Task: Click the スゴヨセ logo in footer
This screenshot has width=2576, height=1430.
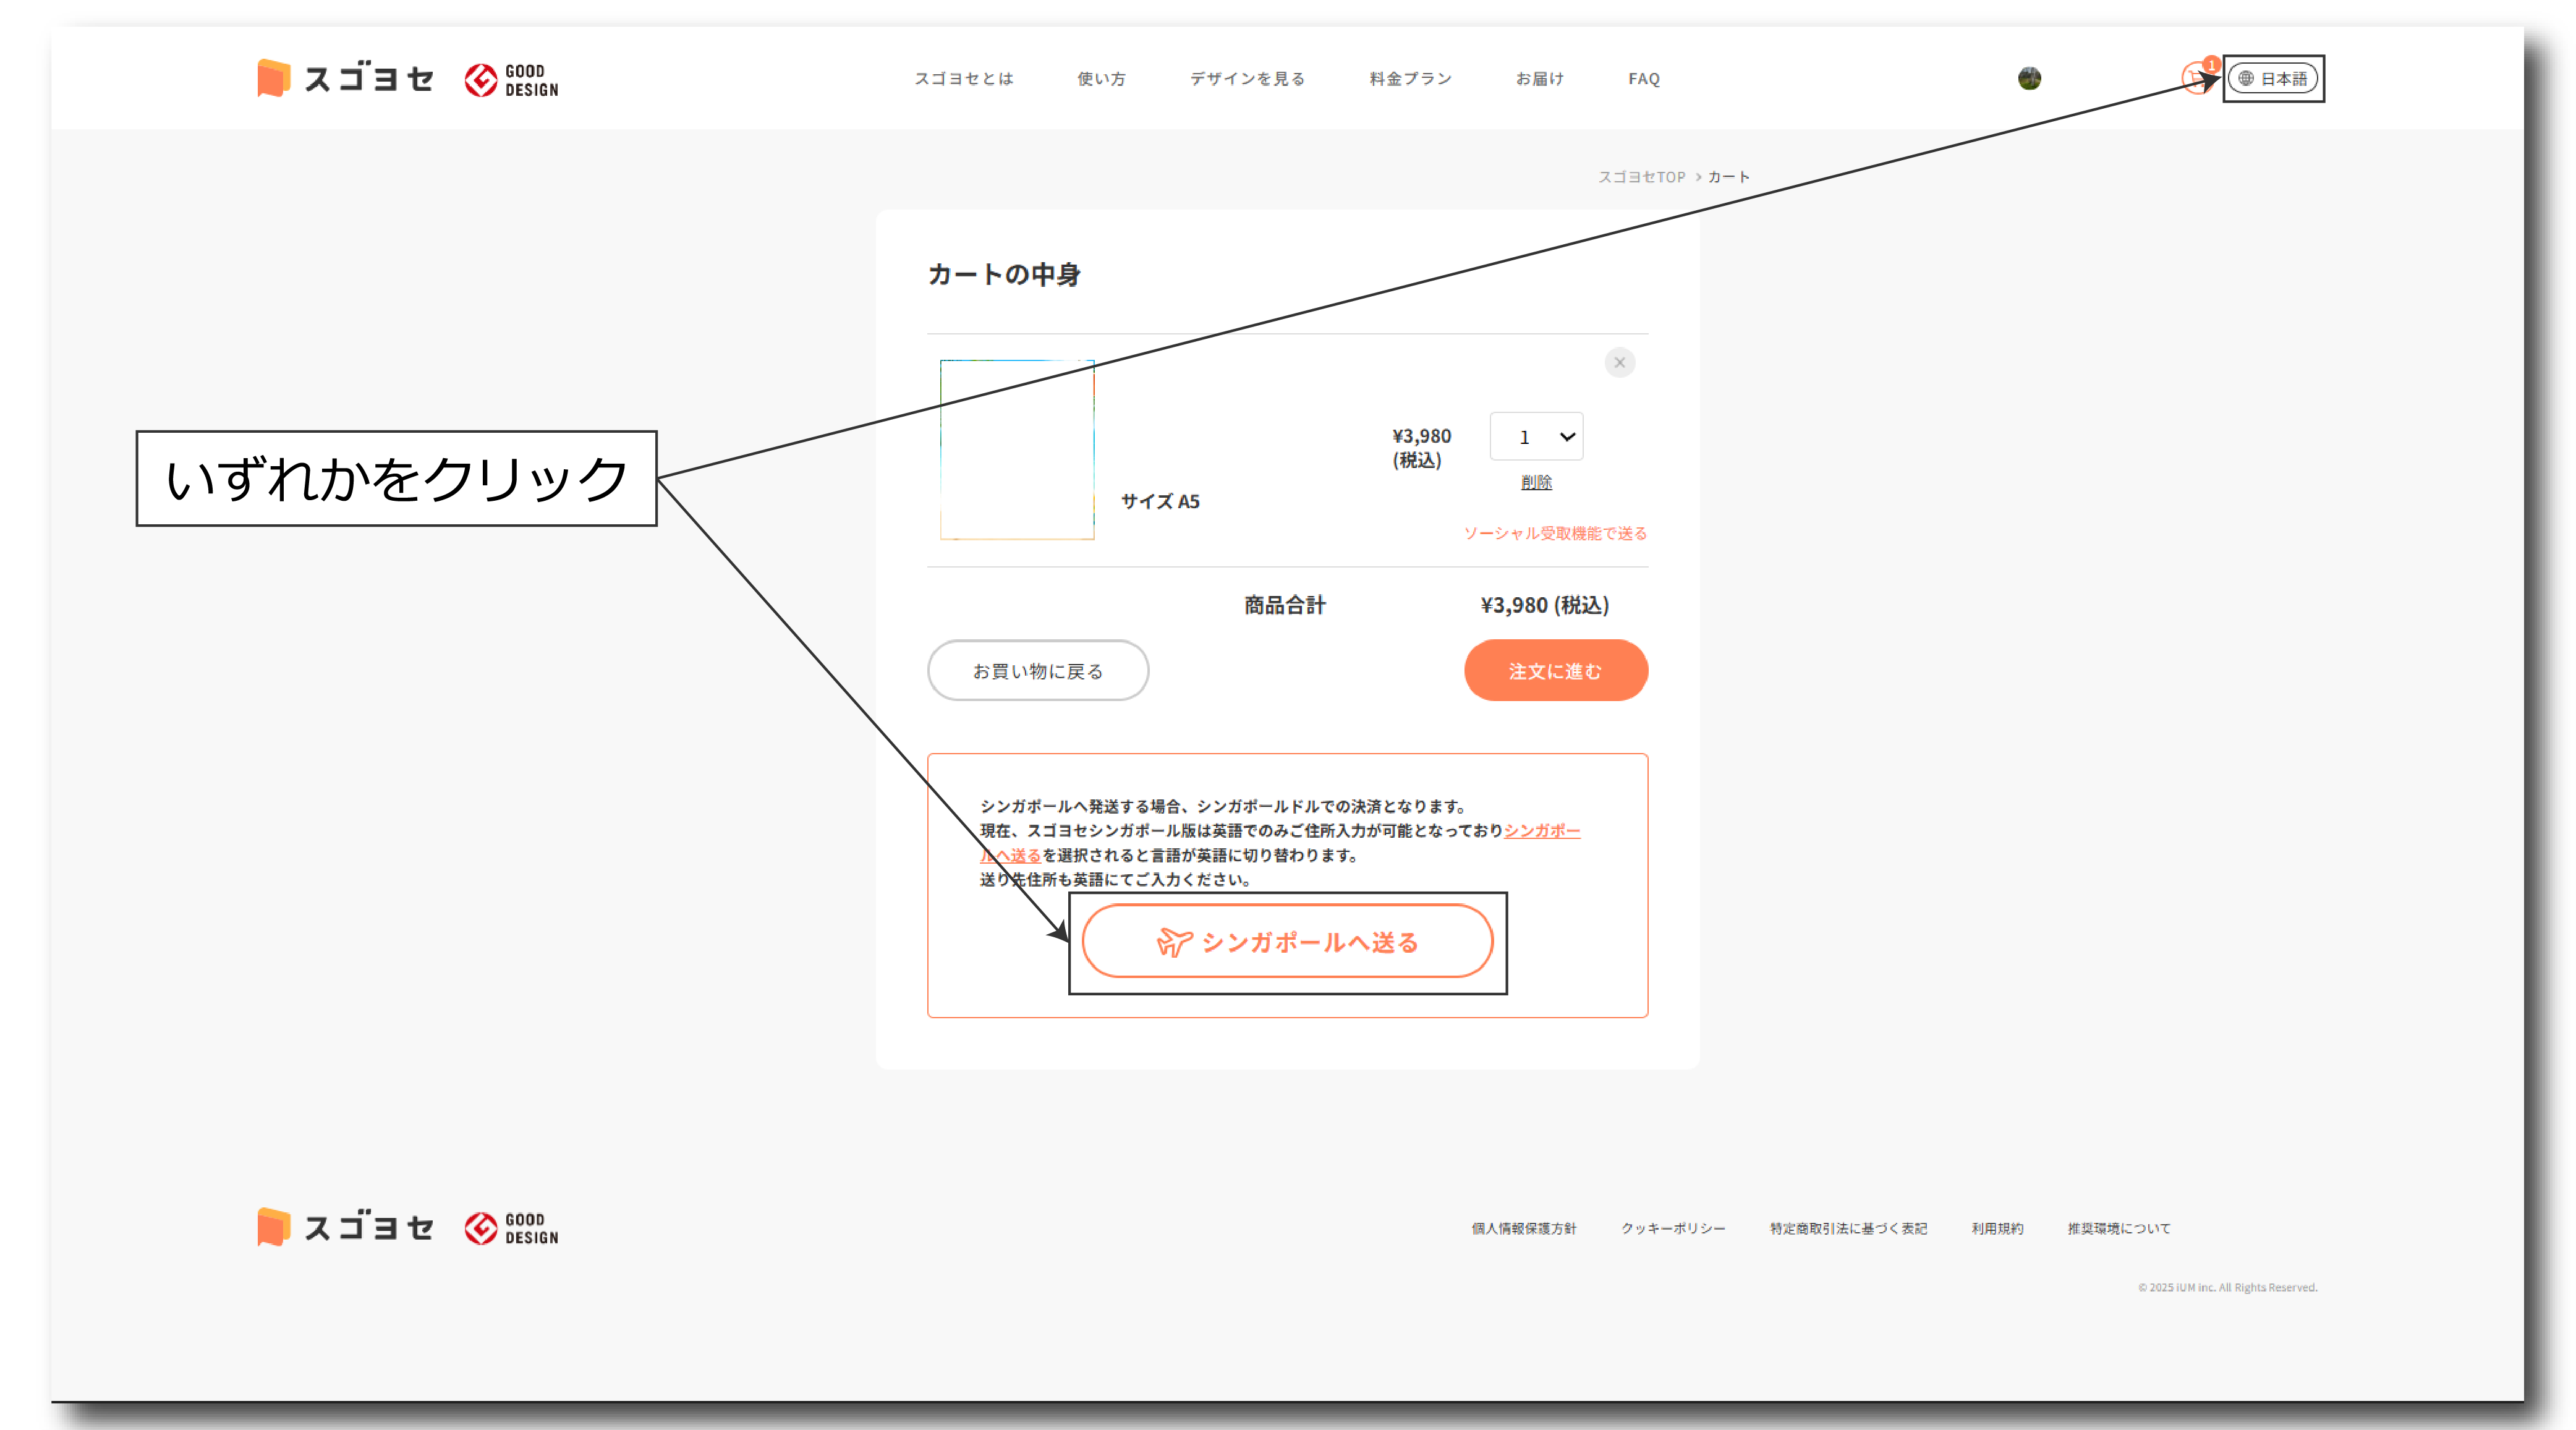Action: click(x=346, y=1227)
